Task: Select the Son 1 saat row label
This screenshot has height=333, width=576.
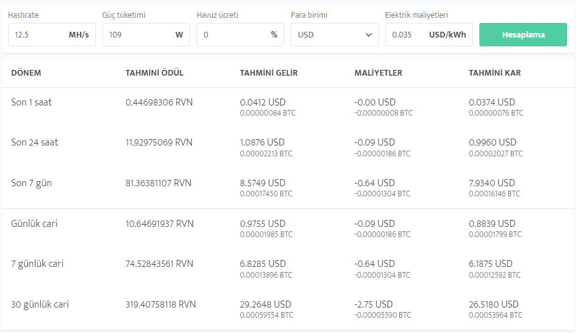Action: 31,102
